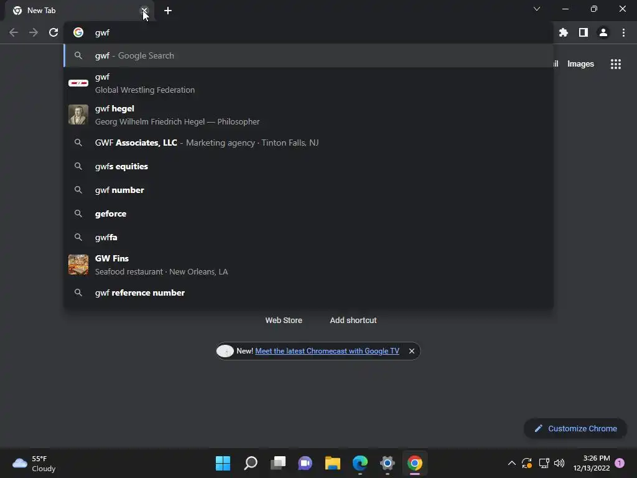Choose GW Fins seafood restaurant suggestion

(309, 265)
